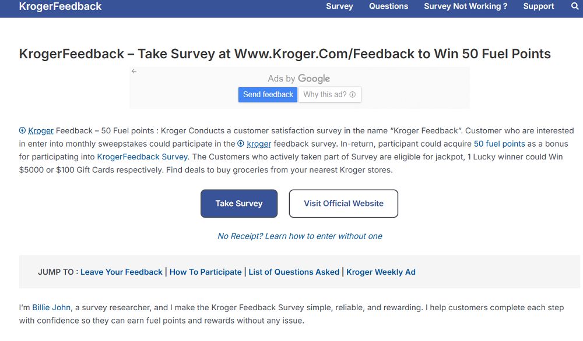
Task: Click the ad back arrow icon
Action: pos(134,71)
